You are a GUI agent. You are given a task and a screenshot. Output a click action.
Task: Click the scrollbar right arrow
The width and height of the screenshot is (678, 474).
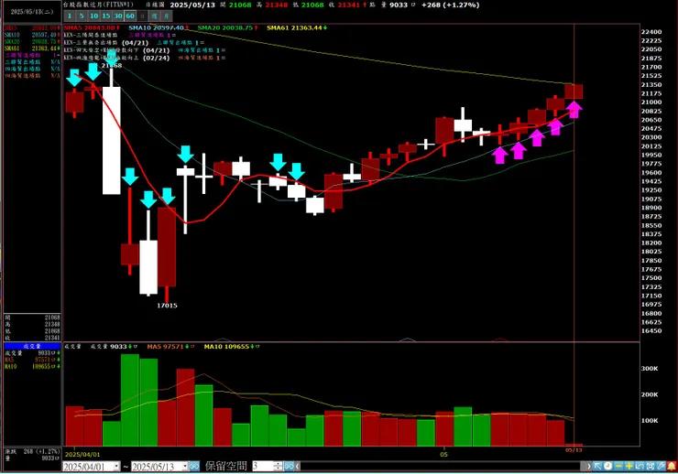[x=588, y=467]
